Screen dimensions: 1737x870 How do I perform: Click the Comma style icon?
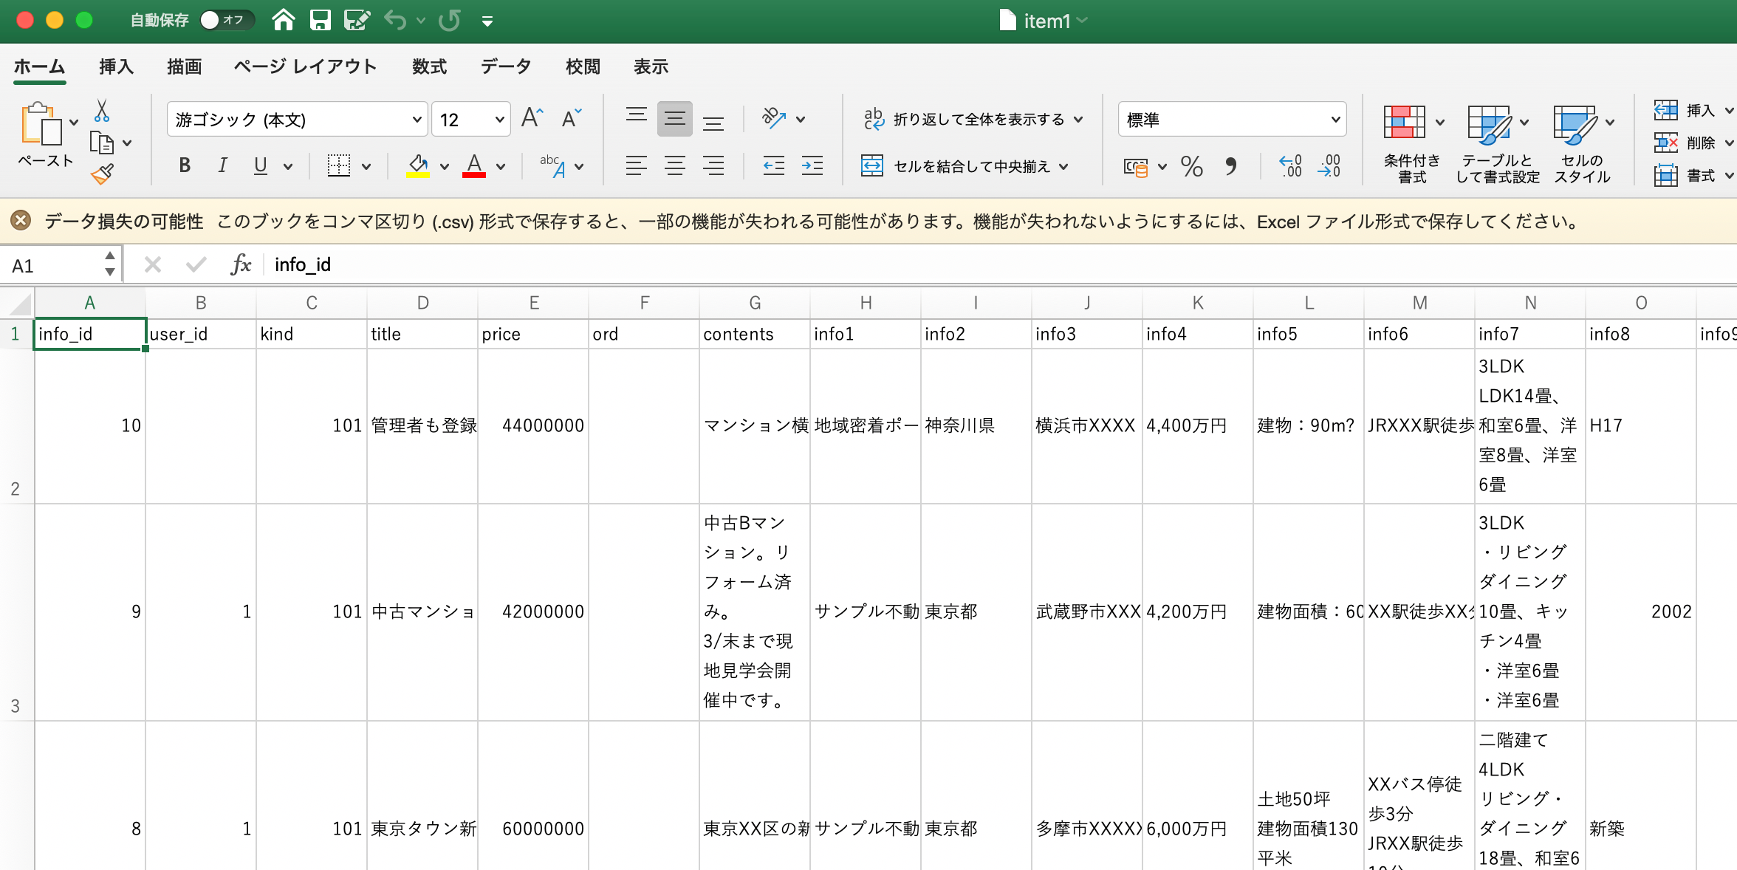tap(1230, 166)
